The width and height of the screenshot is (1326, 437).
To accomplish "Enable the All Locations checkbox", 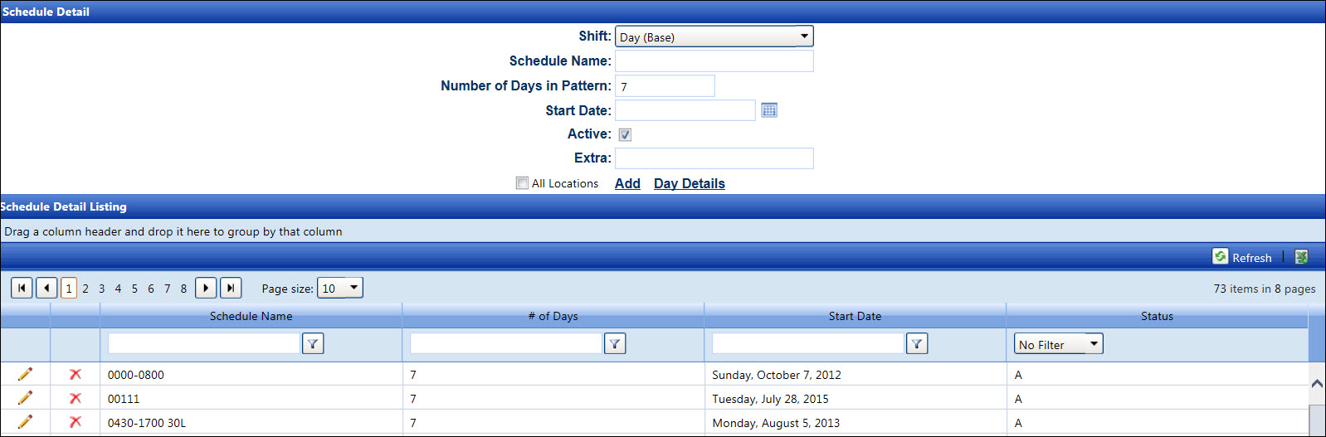I will coord(522,183).
